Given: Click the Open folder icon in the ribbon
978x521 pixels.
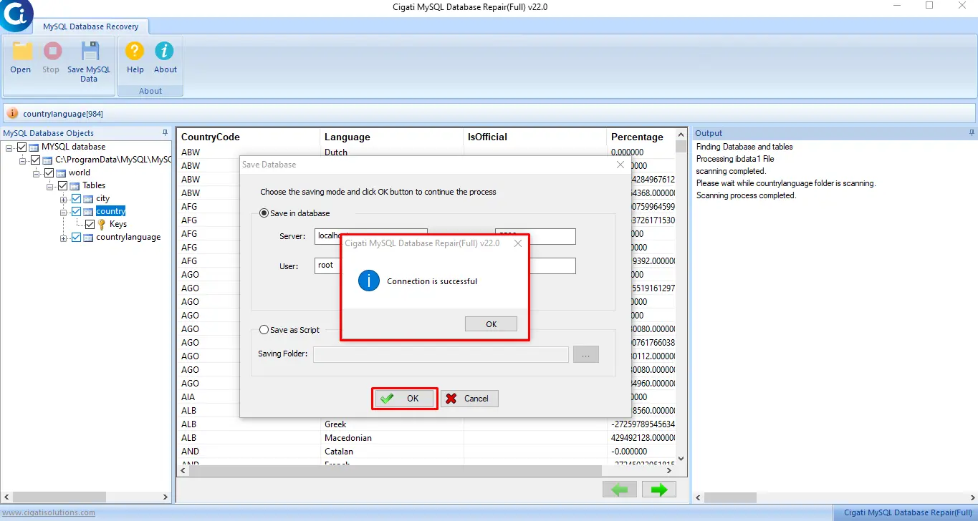Looking at the screenshot, I should [21, 52].
